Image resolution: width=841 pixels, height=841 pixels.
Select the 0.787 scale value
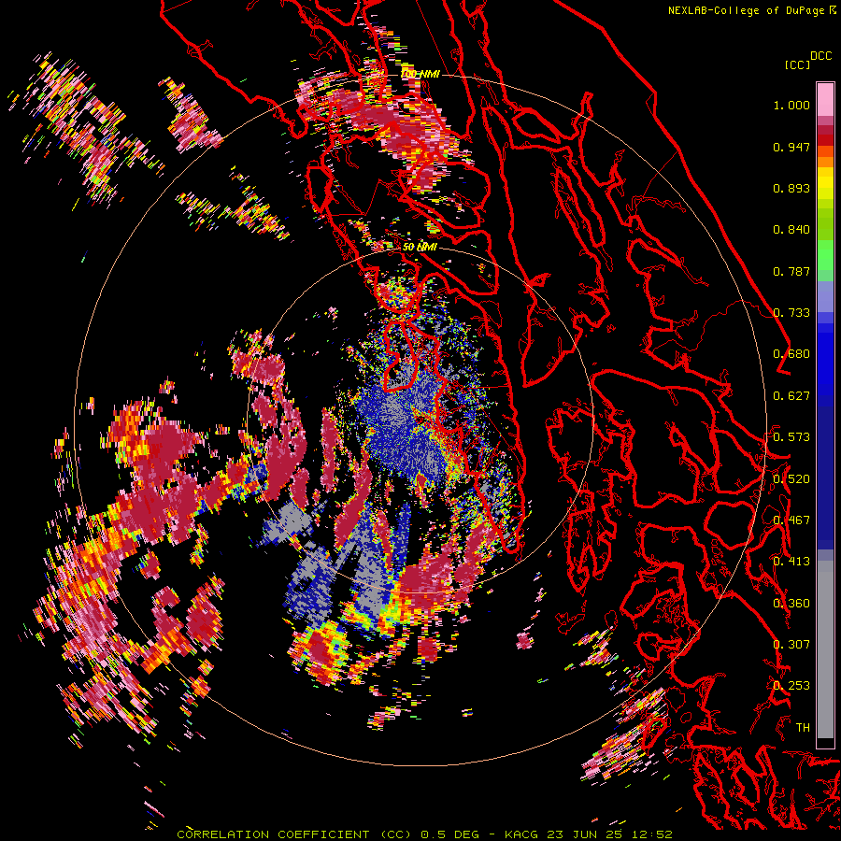[791, 271]
